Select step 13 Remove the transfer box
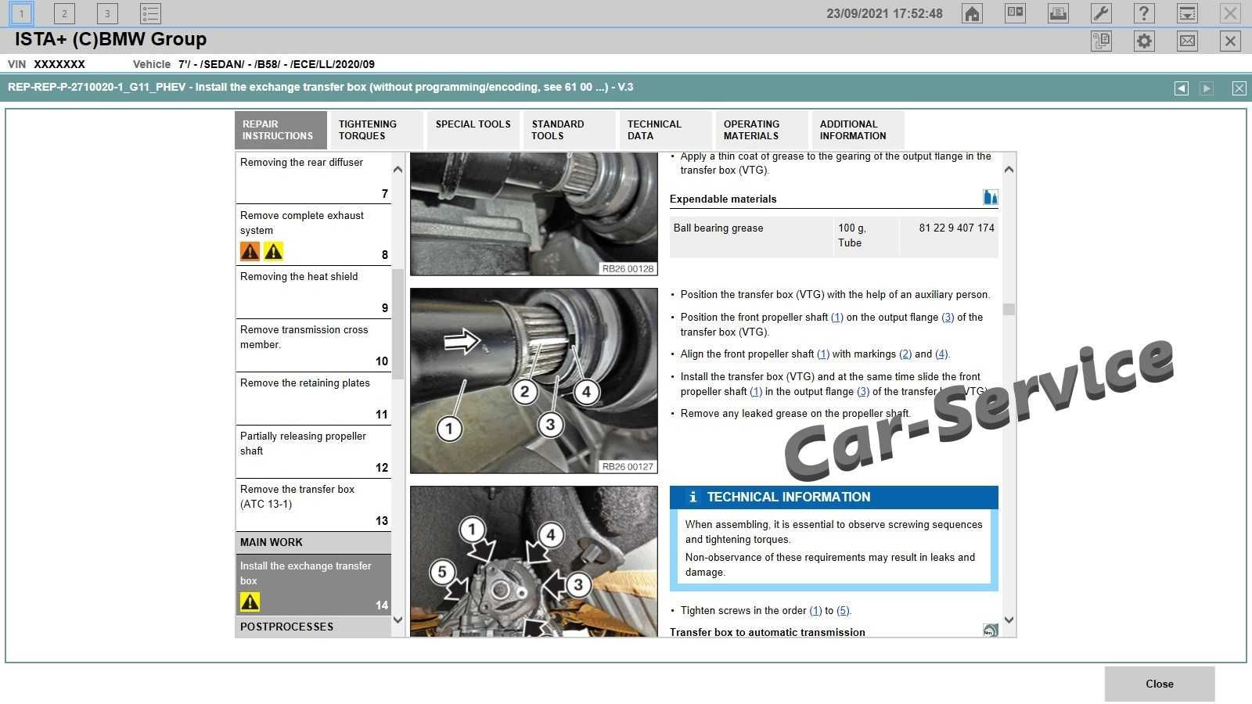 [313, 505]
